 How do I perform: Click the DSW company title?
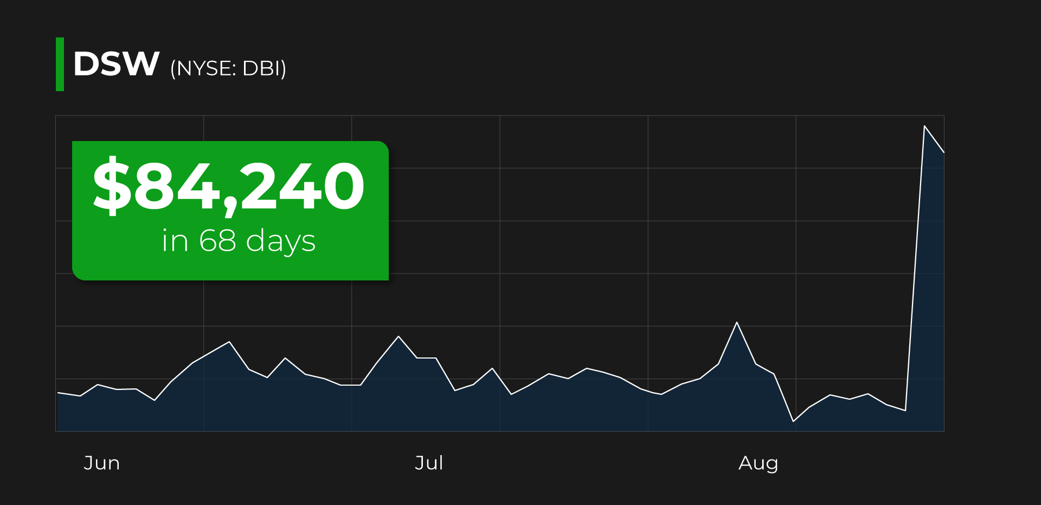116,64
